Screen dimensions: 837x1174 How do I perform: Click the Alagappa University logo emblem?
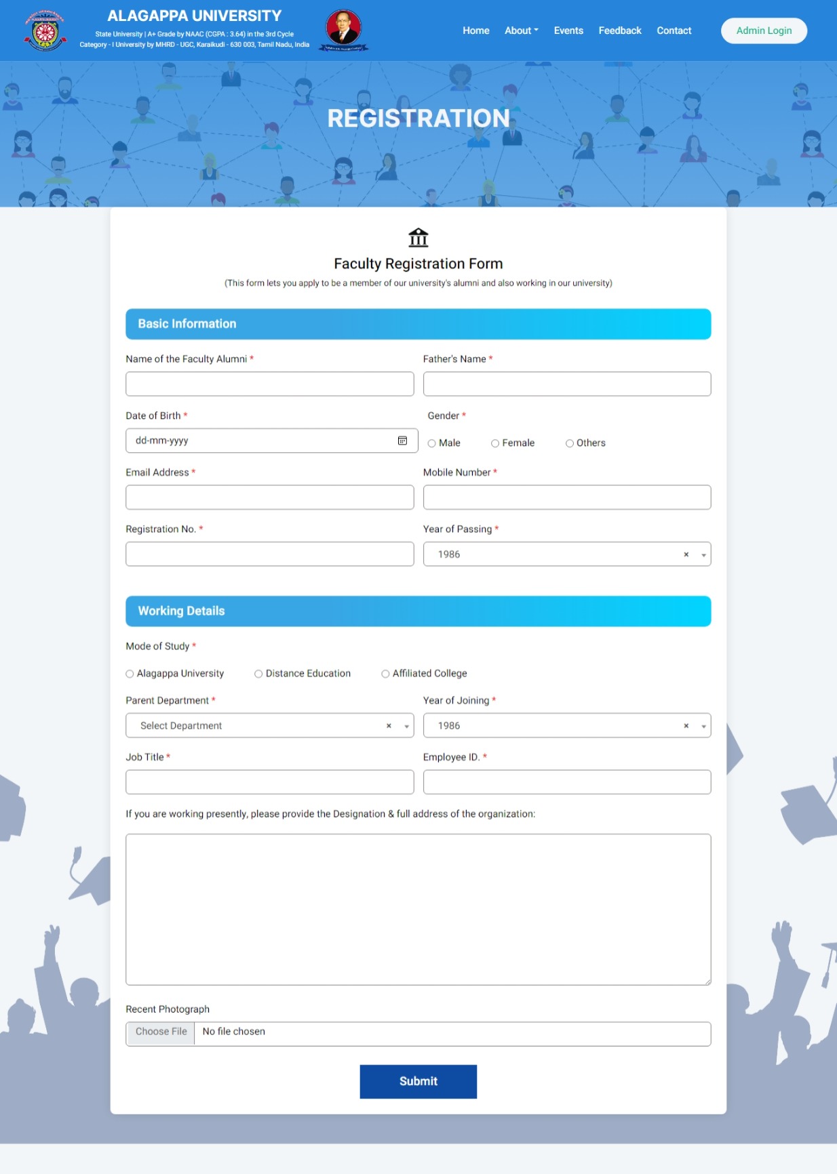point(45,31)
